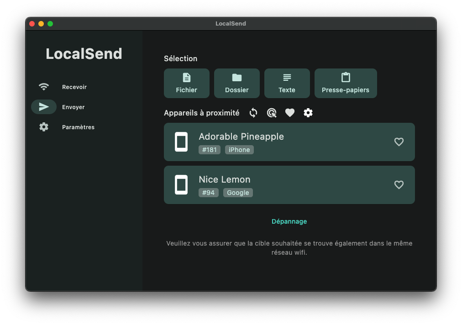Click the Envoyer paper plane icon
Screen dimensions: 462x325
[44, 107]
